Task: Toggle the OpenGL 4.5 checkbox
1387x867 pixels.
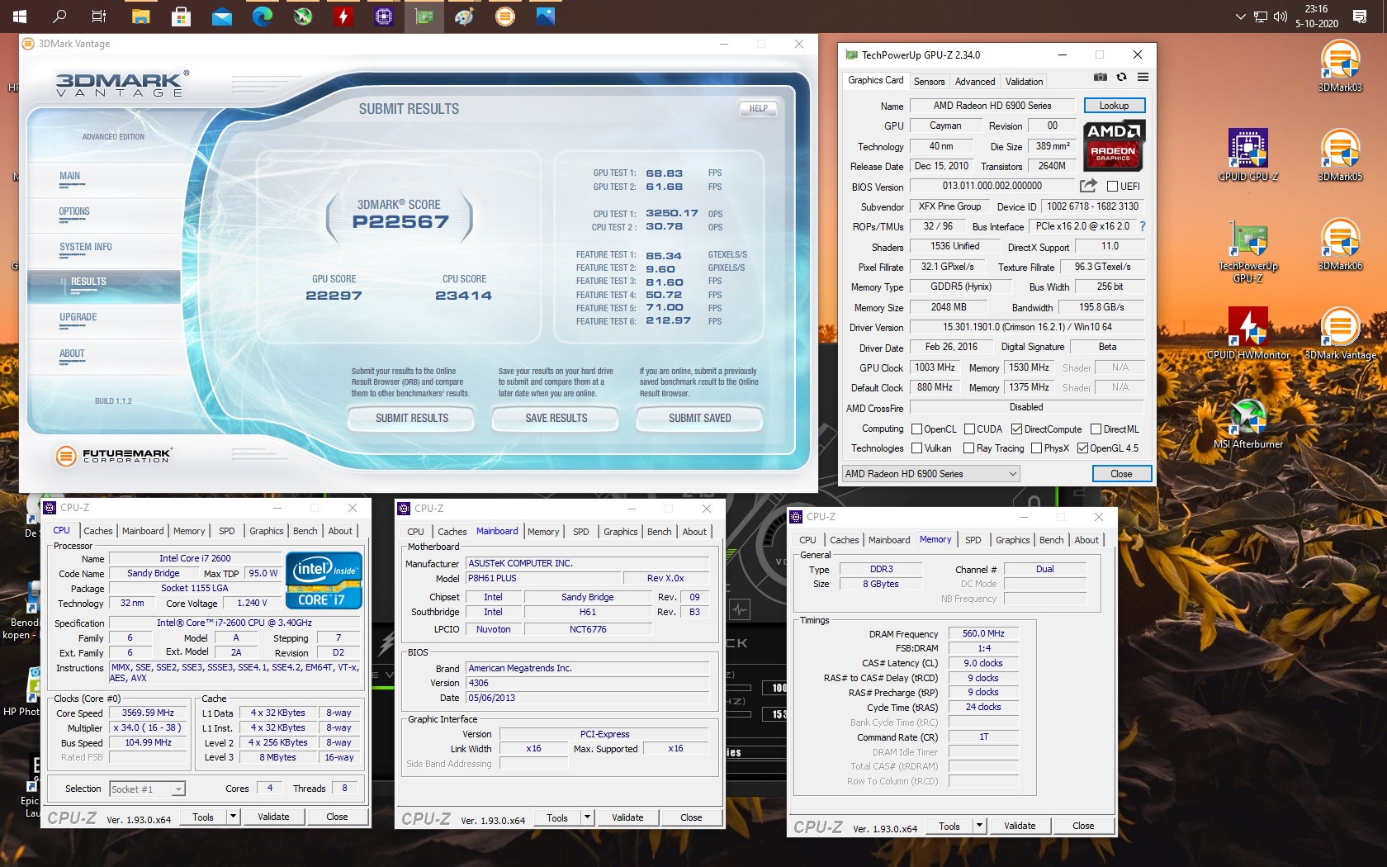Action: click(1082, 448)
